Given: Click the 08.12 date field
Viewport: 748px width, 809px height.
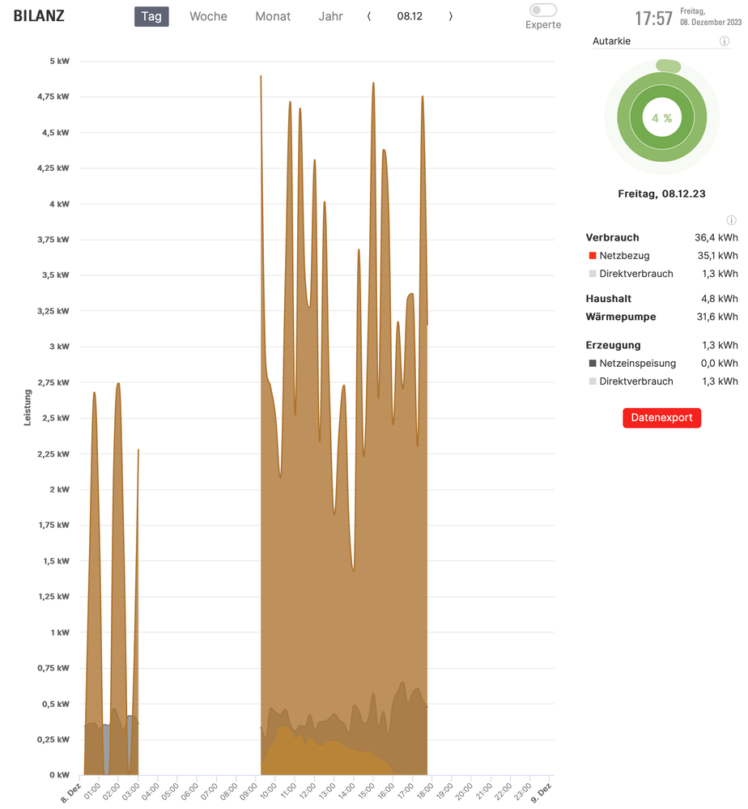Looking at the screenshot, I should tap(410, 16).
